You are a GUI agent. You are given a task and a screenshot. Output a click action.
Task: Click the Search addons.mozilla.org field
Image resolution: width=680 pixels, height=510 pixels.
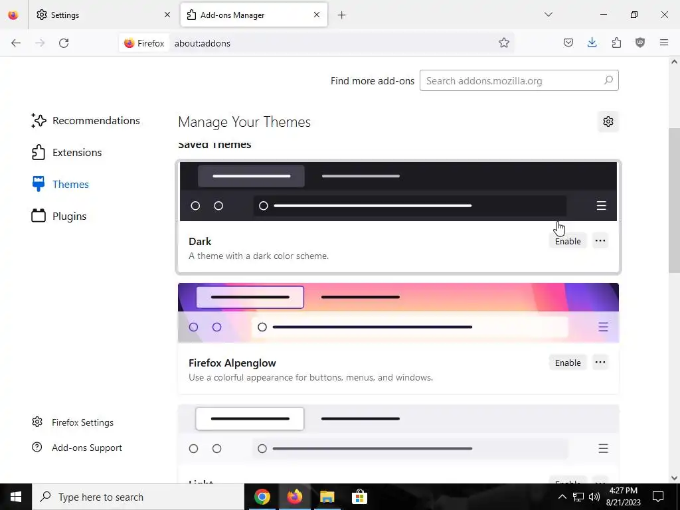[519, 80]
